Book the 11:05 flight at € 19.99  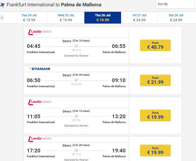point(155,115)
